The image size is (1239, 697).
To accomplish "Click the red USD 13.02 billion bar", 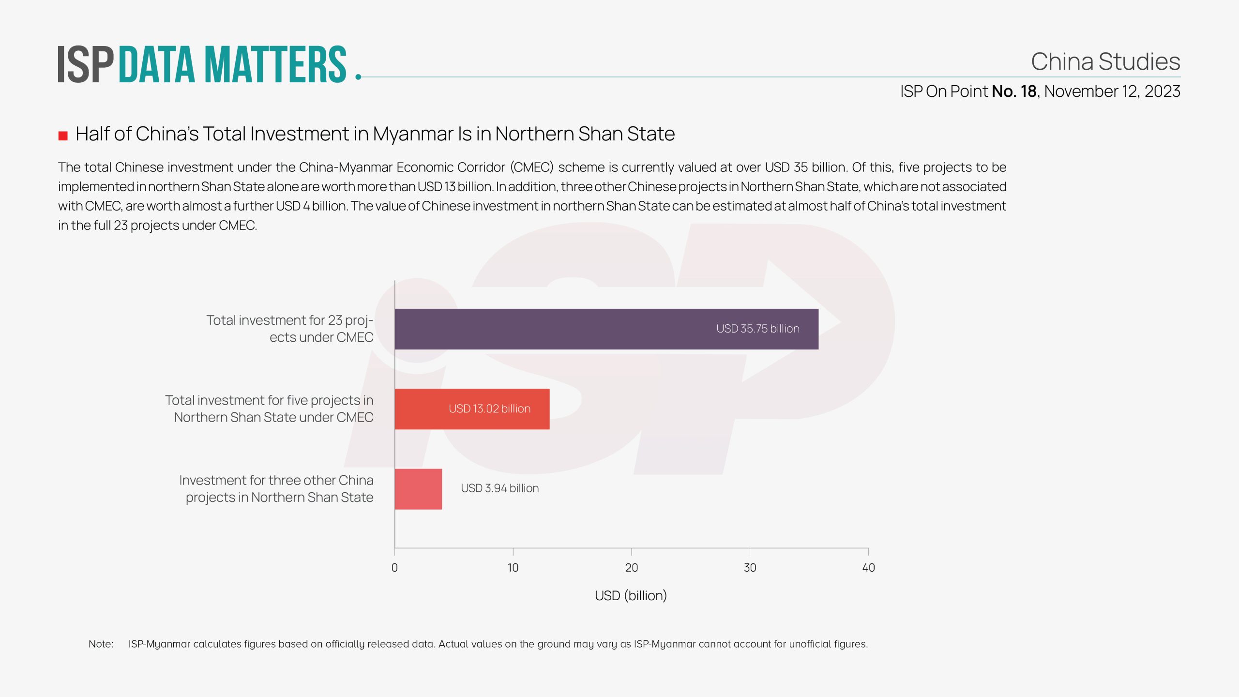I will (471, 409).
